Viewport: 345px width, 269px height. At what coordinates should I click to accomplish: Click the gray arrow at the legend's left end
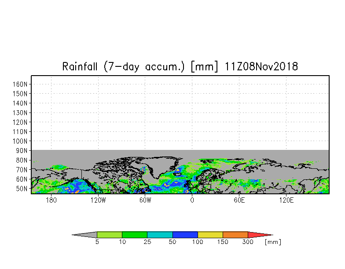tap(85, 235)
